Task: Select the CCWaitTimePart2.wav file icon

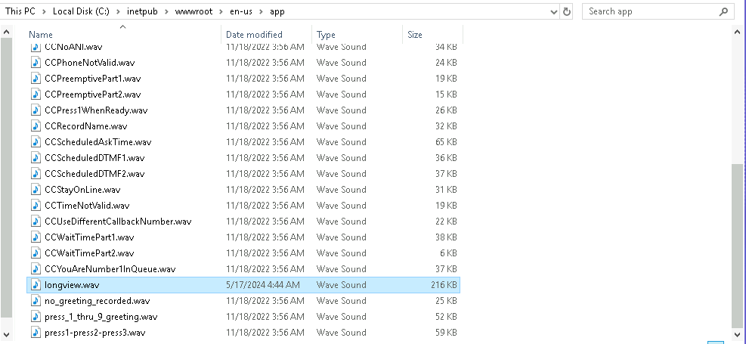Action: pos(36,253)
